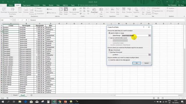This screenshot has width=186, height=104.
Task: Open Recommended PivotTables in the ribbon
Action: (12, 11)
